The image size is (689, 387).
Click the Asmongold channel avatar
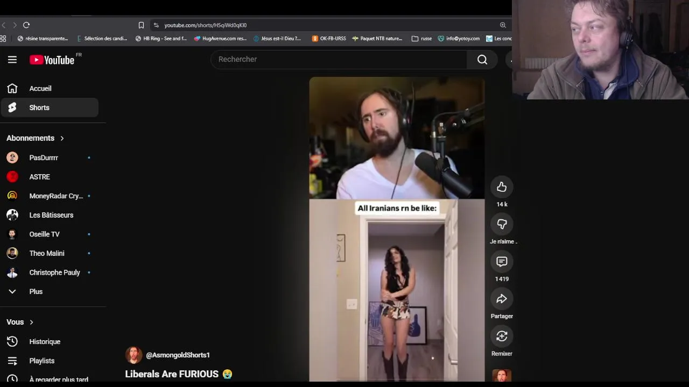pos(133,355)
